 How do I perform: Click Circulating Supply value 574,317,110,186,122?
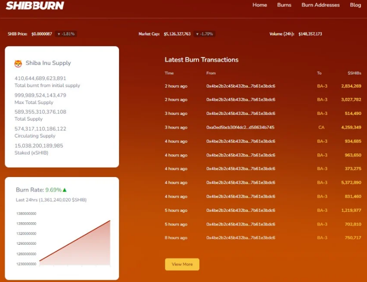pyautogui.click(x=40, y=129)
